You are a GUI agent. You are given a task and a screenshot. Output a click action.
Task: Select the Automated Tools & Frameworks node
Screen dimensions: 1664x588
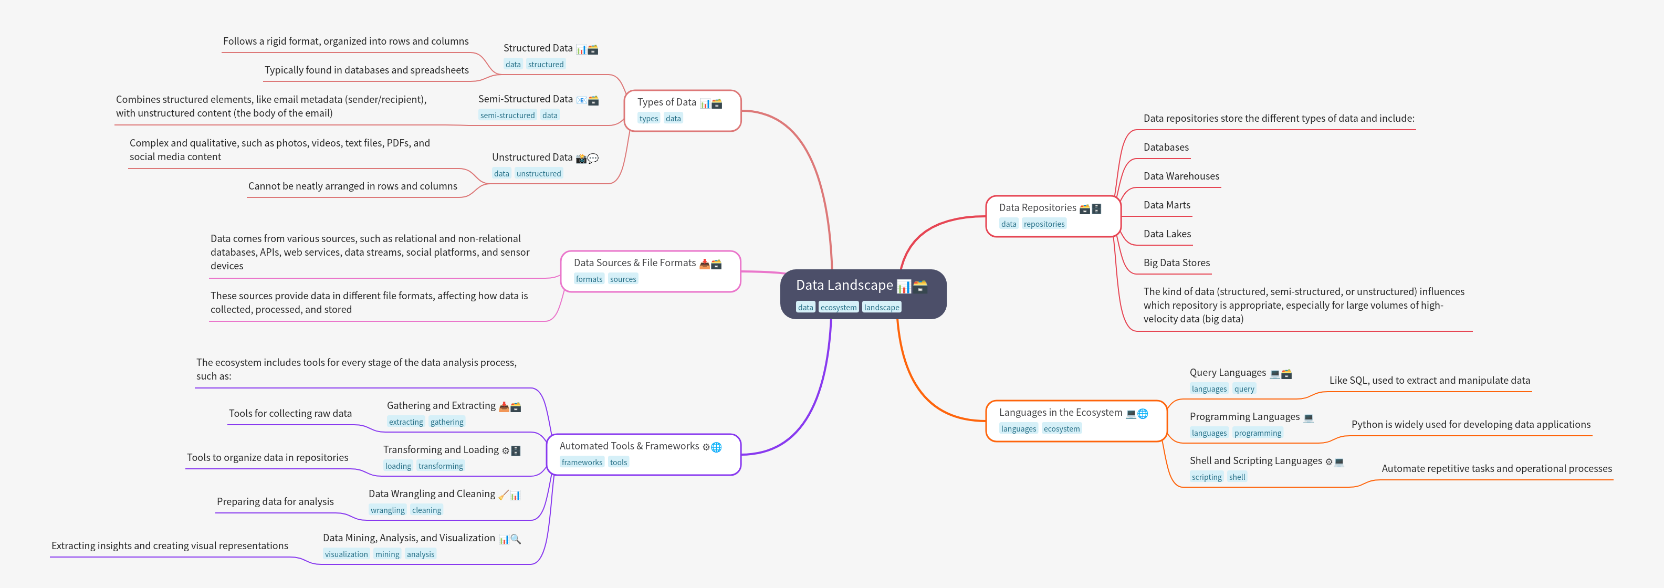[x=643, y=454]
